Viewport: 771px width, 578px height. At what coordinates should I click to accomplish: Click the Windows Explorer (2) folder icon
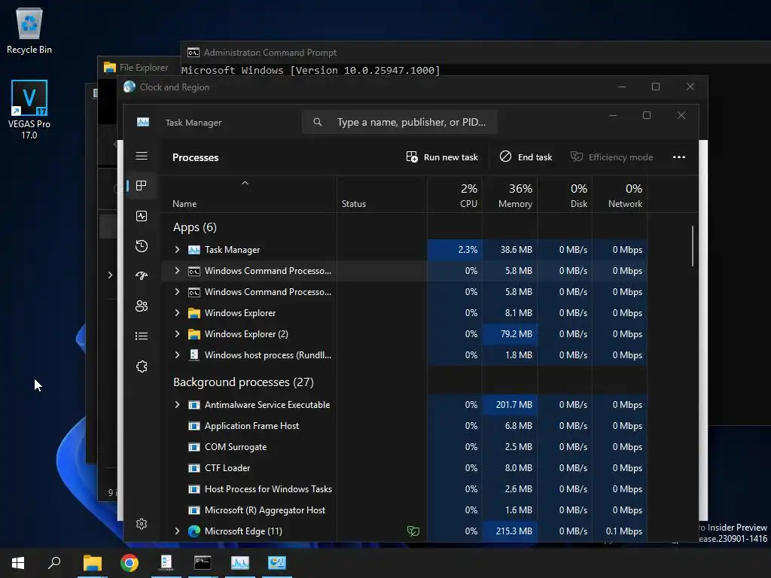pyautogui.click(x=194, y=334)
